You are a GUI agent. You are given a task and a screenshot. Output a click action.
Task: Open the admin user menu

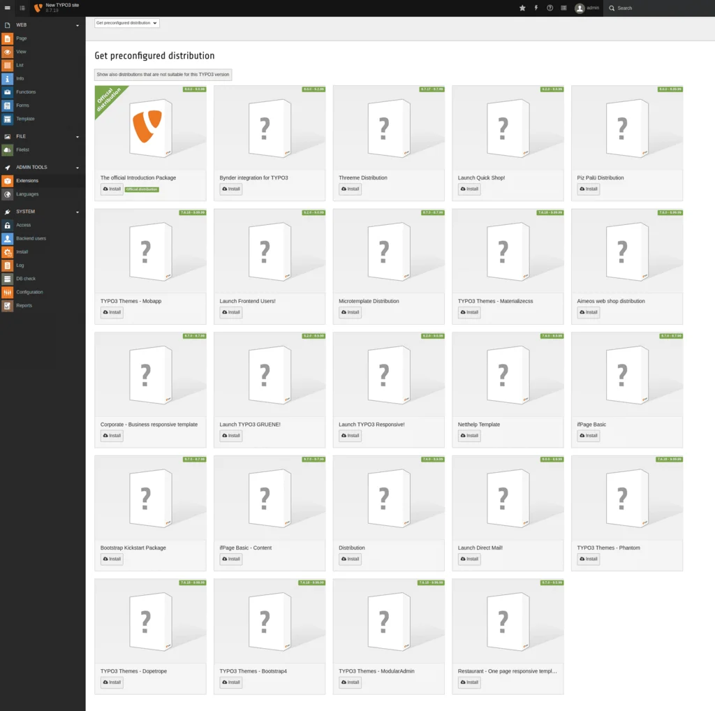tap(587, 8)
